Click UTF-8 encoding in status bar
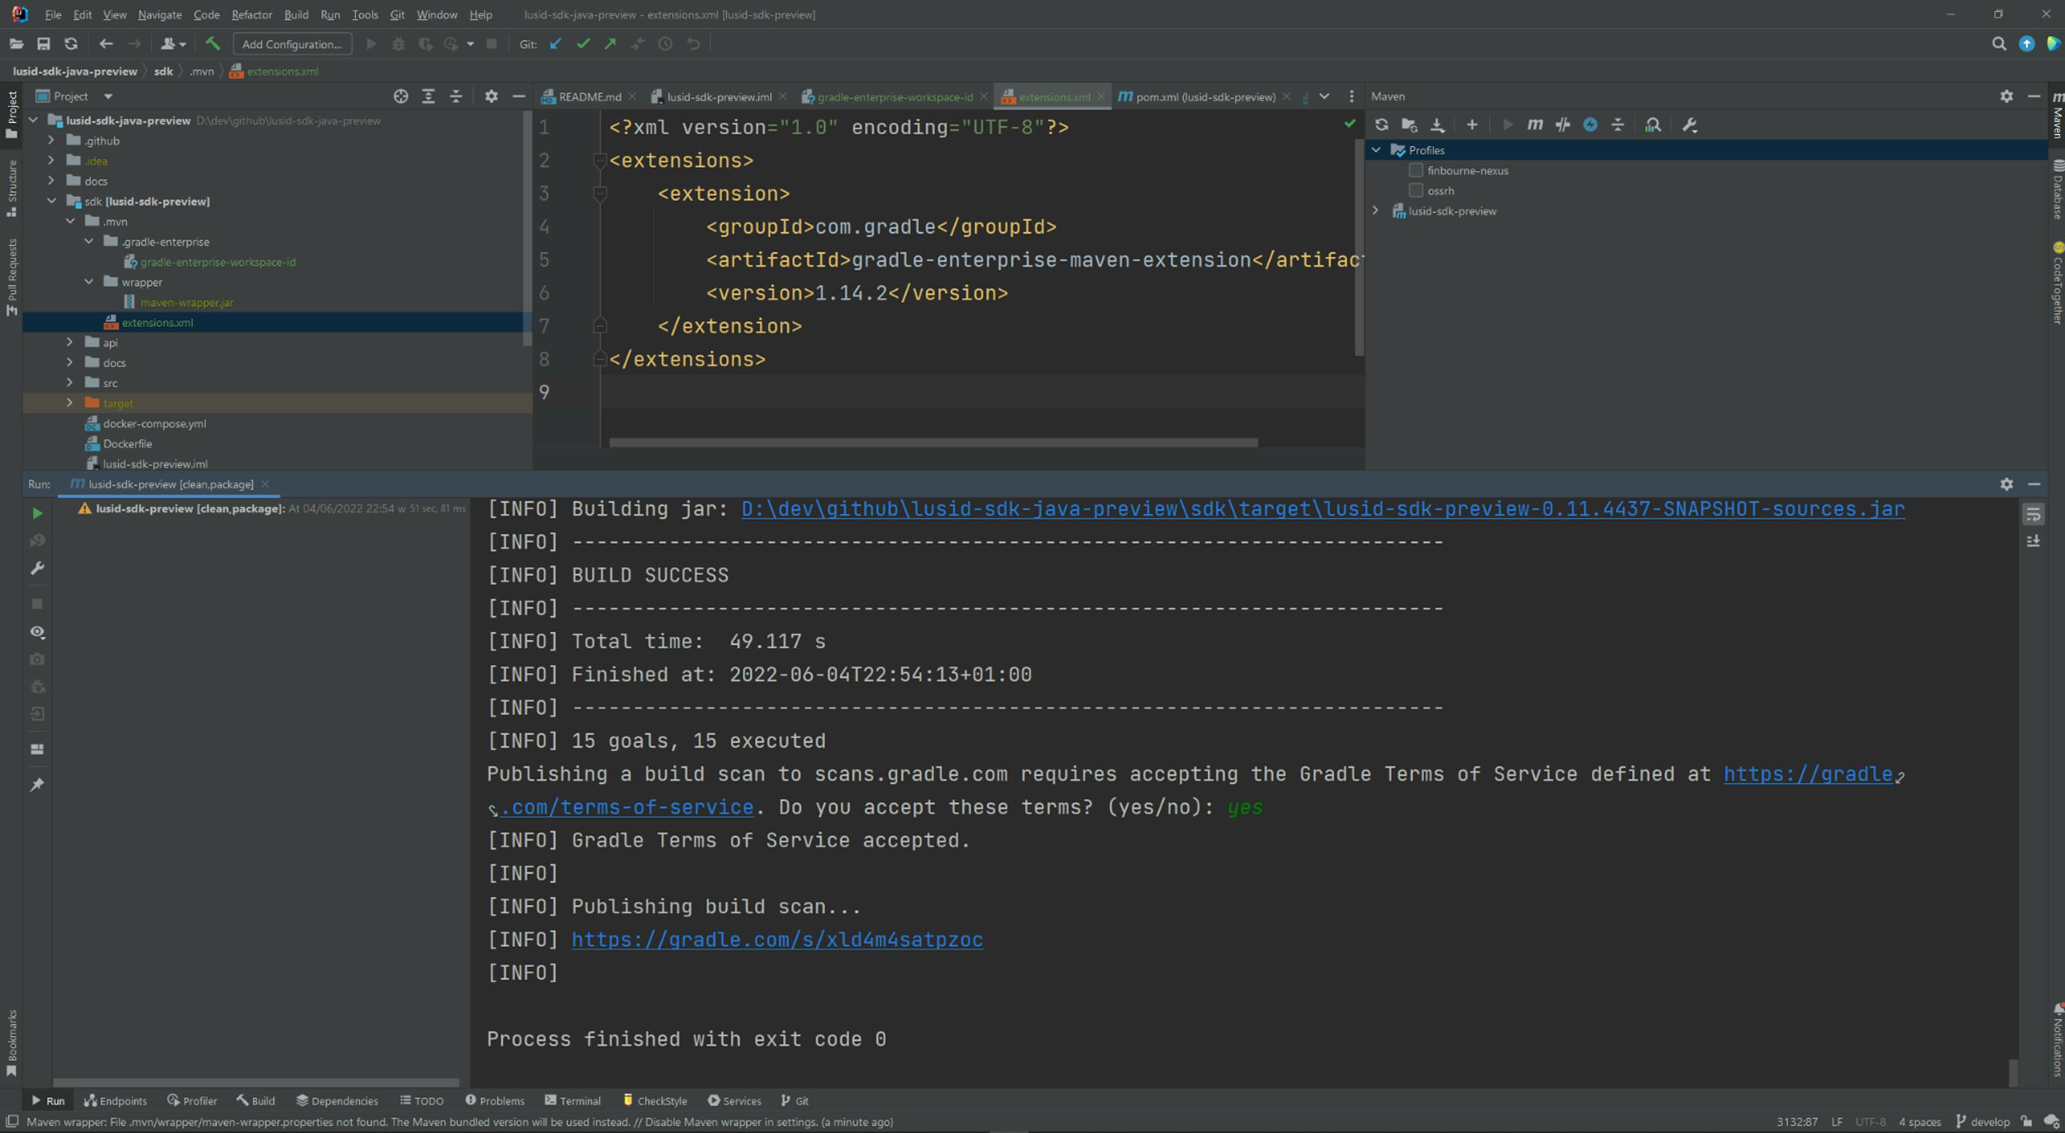 [1870, 1122]
